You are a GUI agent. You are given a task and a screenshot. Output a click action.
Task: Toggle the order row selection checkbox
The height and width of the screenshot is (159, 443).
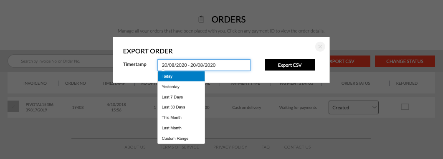pyautogui.click(x=13, y=106)
